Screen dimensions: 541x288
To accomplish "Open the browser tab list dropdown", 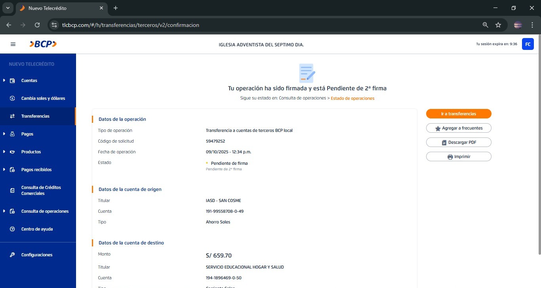I will (8, 8).
